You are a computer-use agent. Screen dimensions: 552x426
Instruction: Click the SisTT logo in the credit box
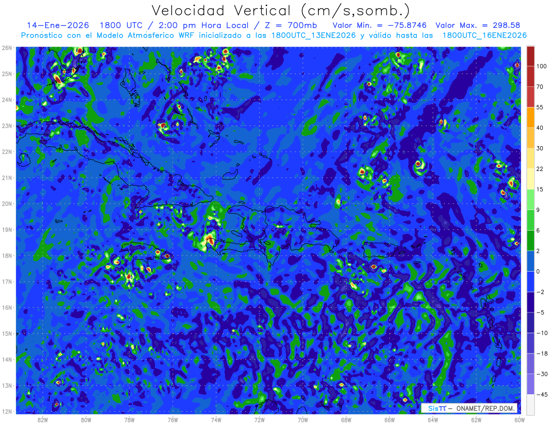coord(437,408)
